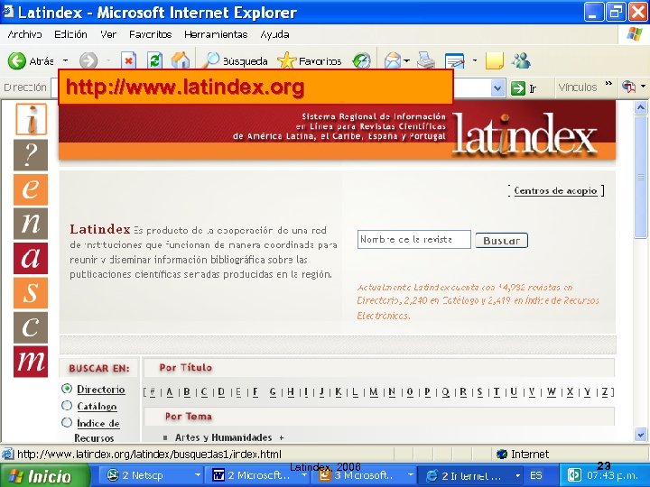Image resolution: width=650 pixels, height=487 pixels.
Task: Open the Atrás history dropdown arrow
Action: (x=66, y=60)
